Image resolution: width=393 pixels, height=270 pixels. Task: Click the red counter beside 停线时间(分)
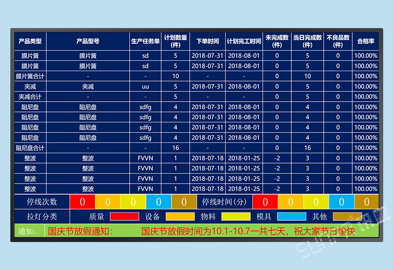(x=265, y=202)
